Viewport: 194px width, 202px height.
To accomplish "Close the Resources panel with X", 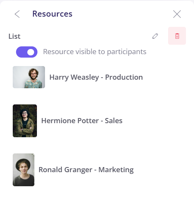I will [x=177, y=14].
